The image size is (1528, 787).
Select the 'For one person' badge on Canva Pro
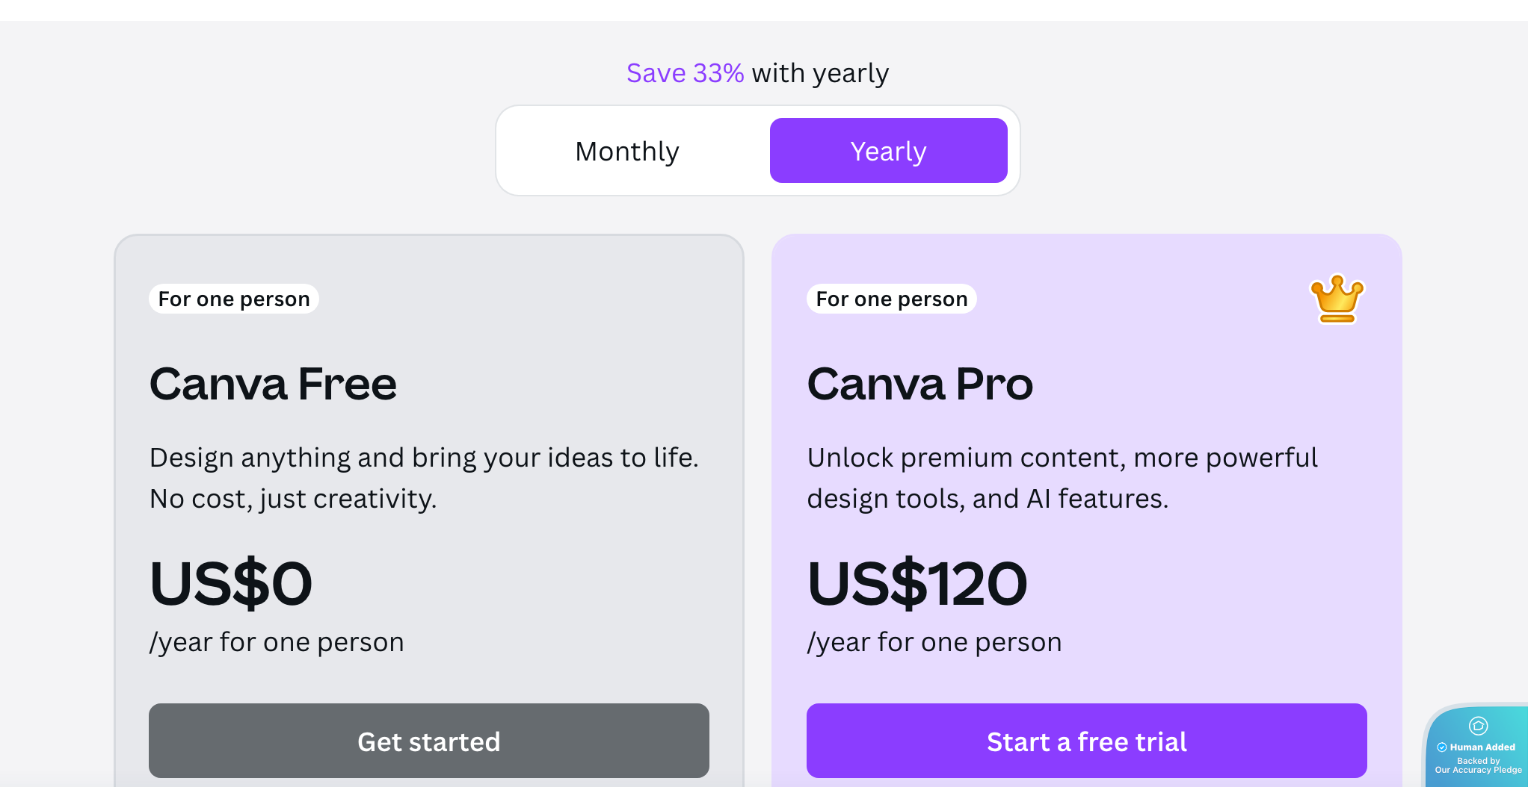(x=891, y=299)
